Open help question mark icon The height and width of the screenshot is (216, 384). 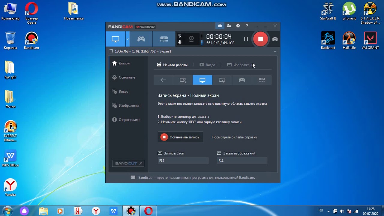coord(247,26)
